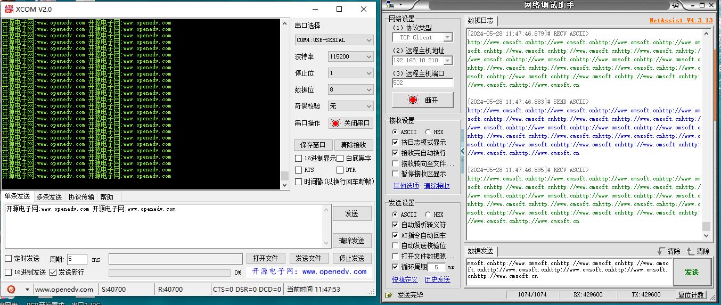
Task: Click XCOM 发送 button
Action: 352,213
